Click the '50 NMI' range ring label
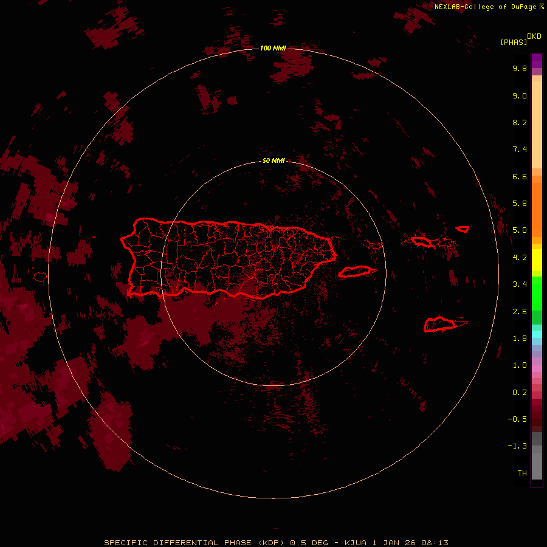The height and width of the screenshot is (547, 547). 273,161
